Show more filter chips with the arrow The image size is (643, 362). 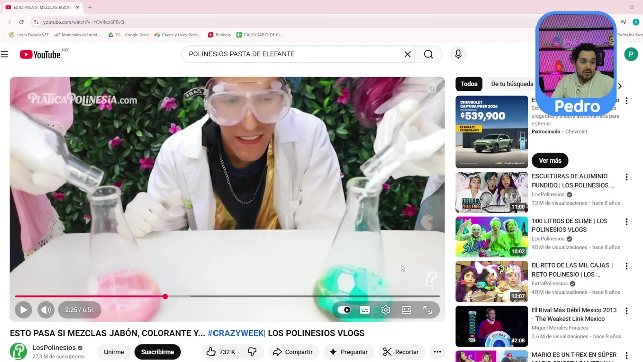click(620, 86)
